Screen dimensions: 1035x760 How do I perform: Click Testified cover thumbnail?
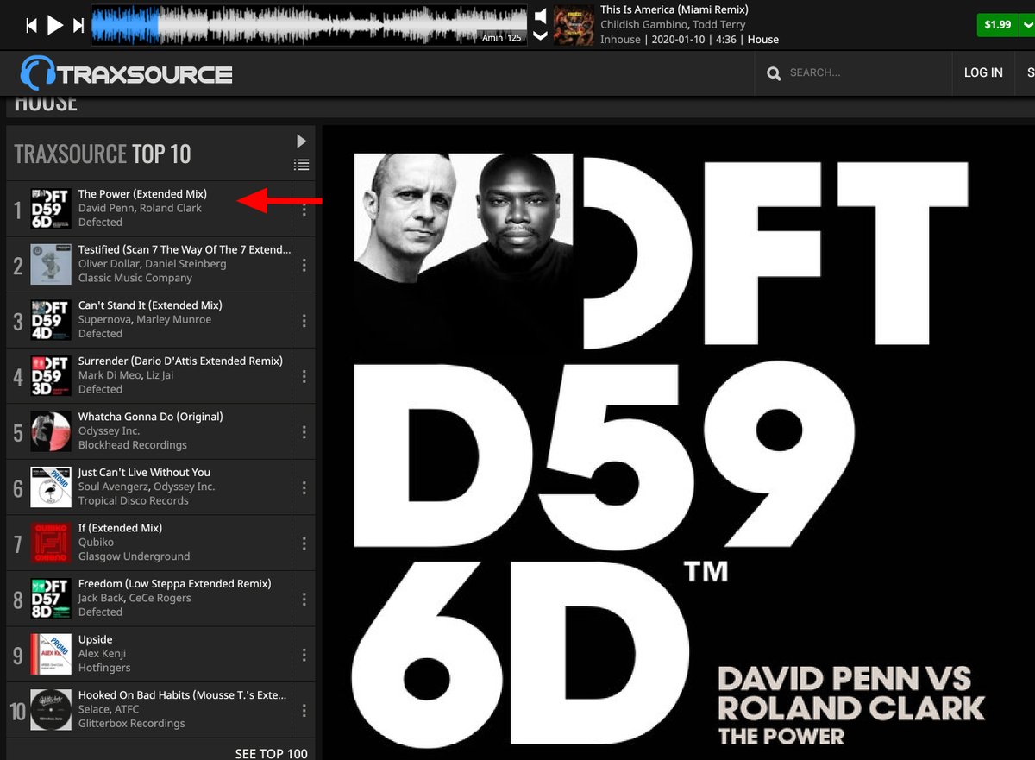click(51, 264)
